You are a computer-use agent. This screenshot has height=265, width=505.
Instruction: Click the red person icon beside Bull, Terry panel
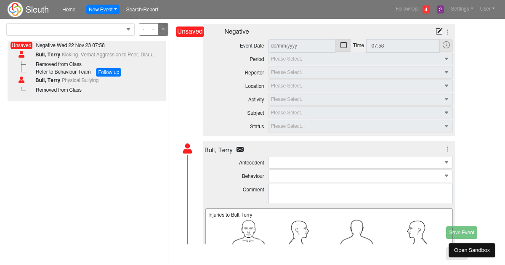187,148
